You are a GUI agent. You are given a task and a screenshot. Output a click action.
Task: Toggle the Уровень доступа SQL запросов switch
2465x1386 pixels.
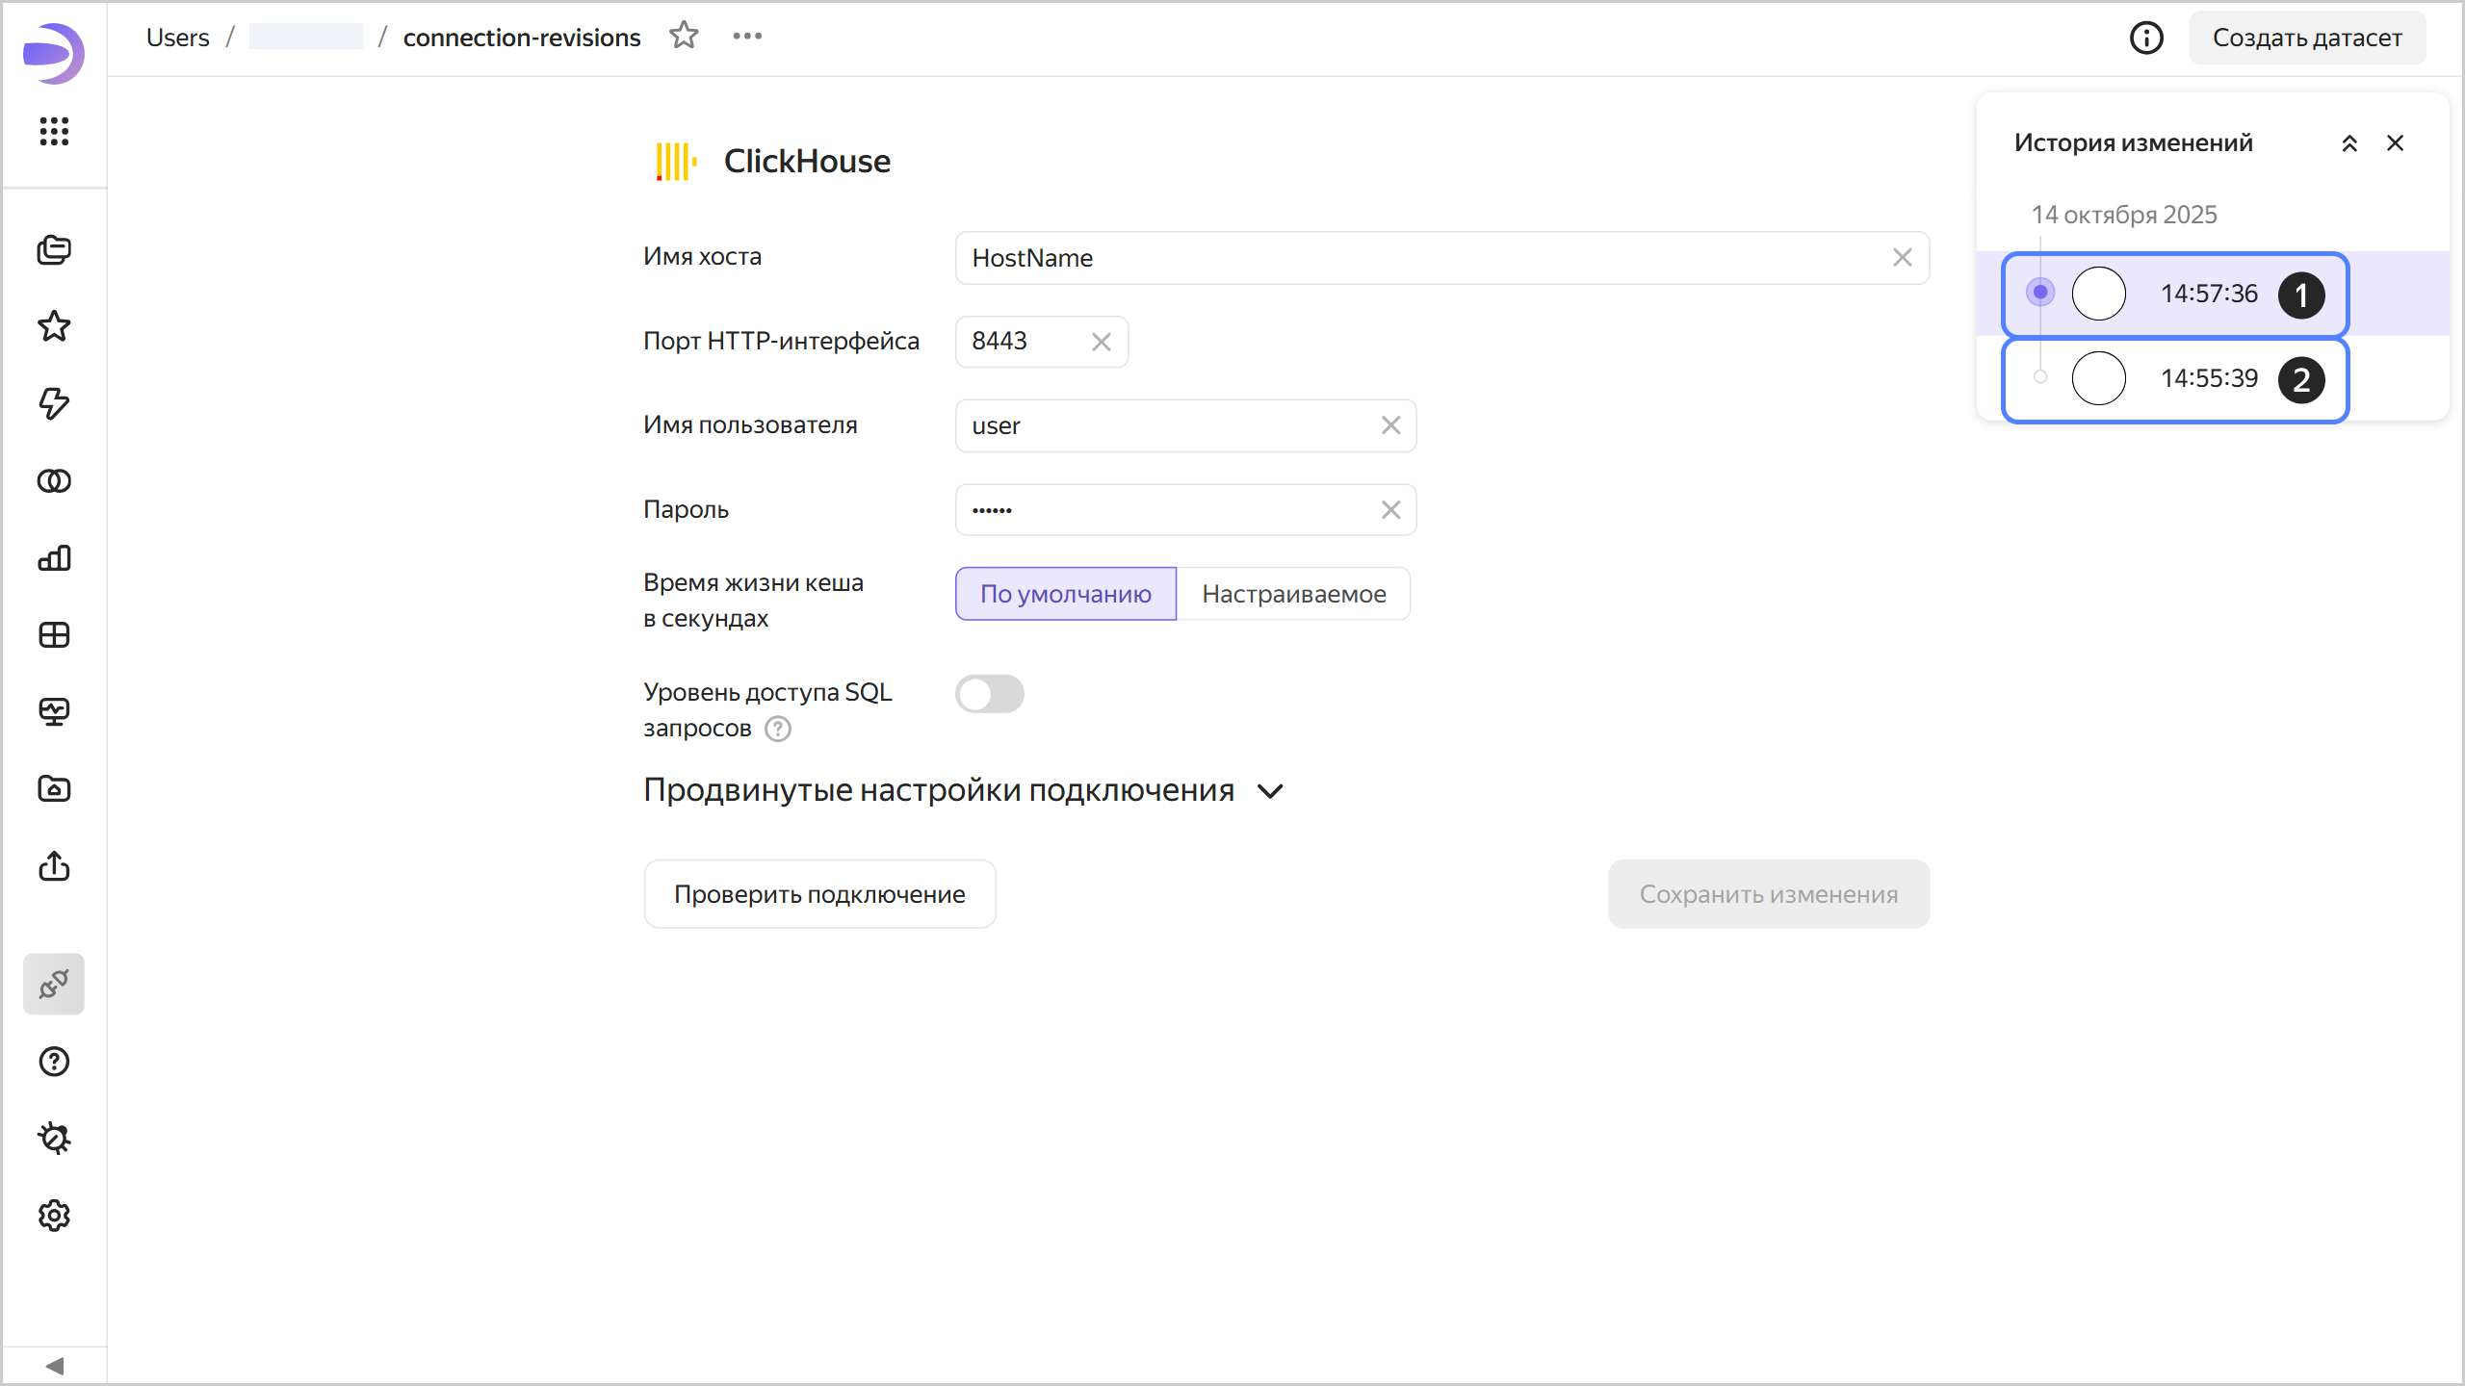pos(989,694)
